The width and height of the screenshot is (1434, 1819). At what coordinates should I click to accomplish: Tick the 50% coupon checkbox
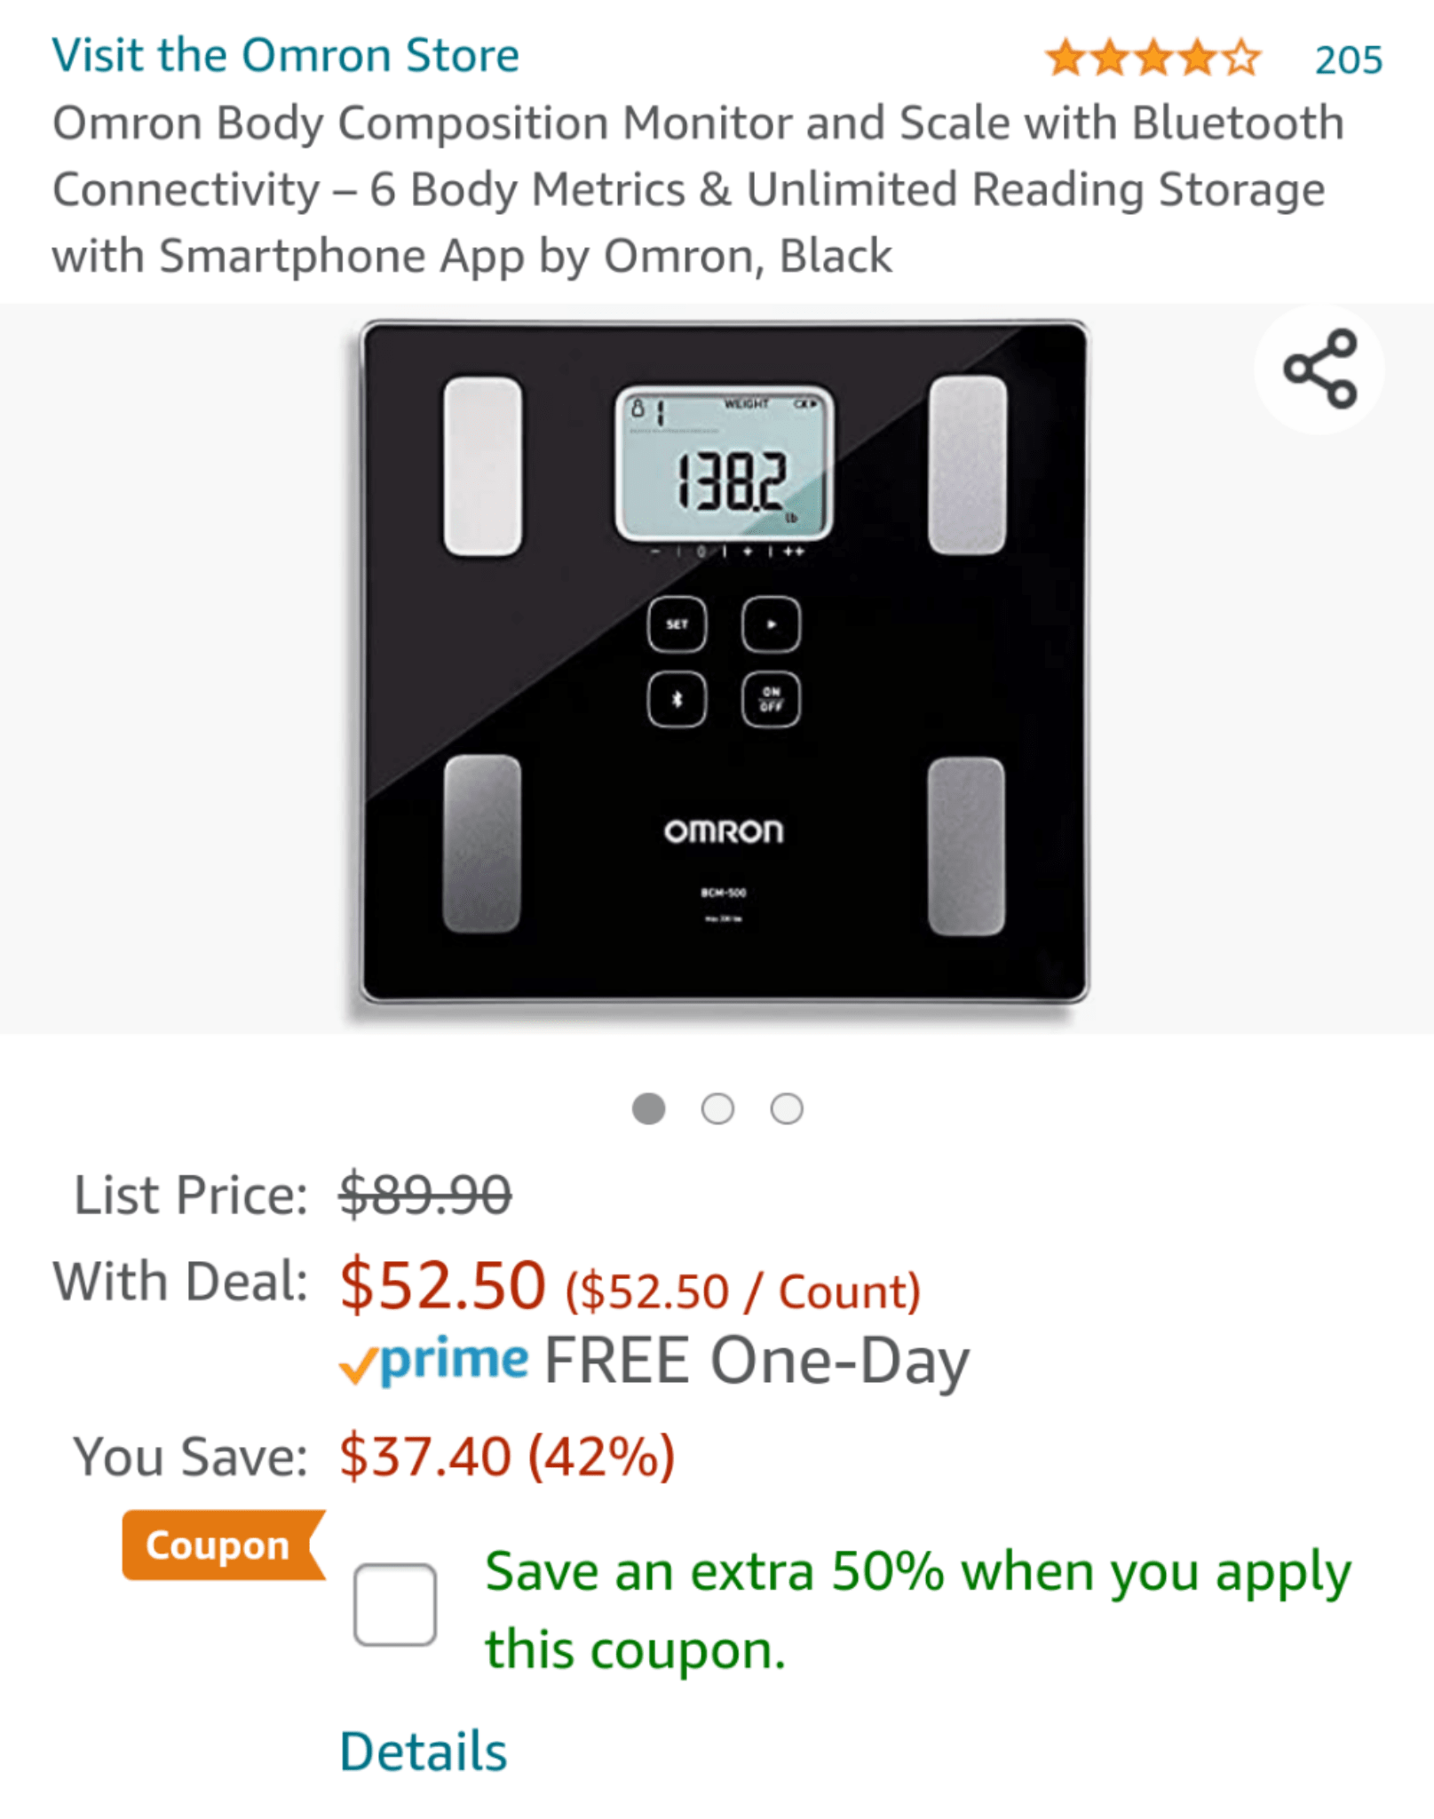pos(394,1604)
